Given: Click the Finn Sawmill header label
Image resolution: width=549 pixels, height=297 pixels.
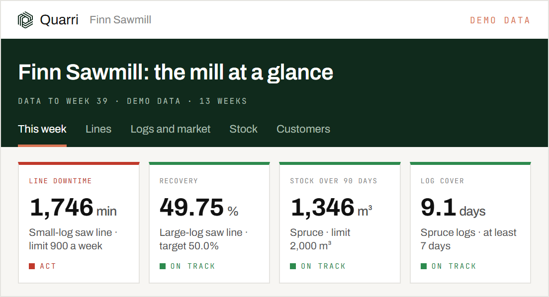Looking at the screenshot, I should click(120, 20).
